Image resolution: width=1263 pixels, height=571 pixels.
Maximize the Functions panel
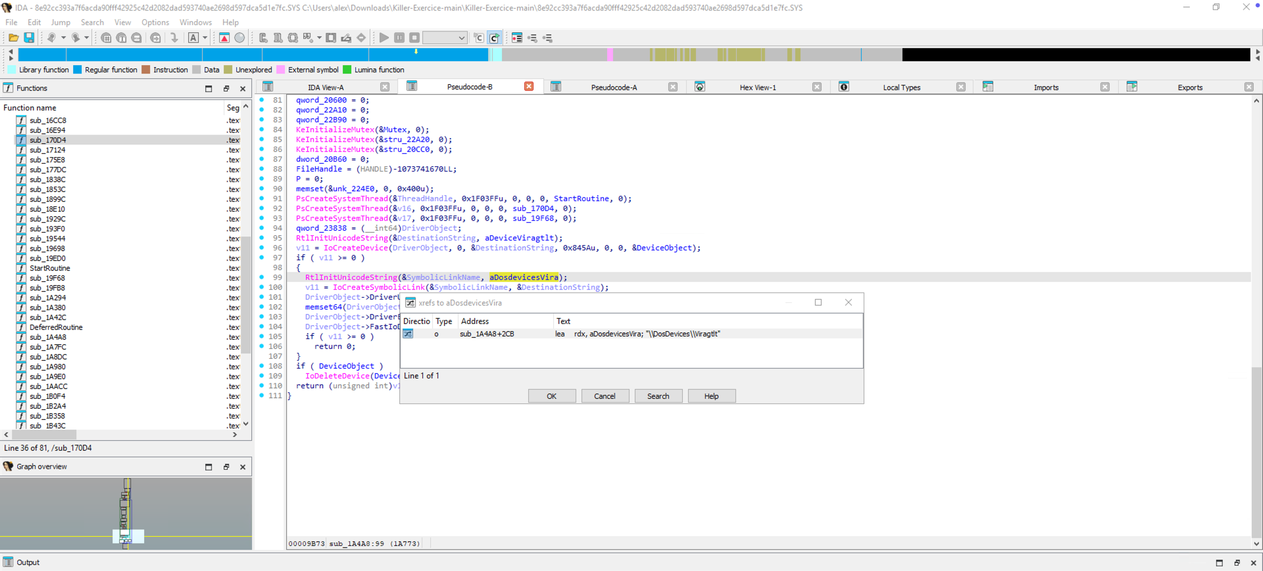tap(209, 88)
